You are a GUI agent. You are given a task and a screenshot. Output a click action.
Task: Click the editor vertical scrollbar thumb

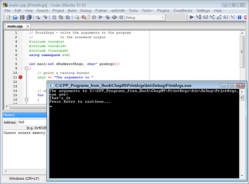[x=242, y=52]
